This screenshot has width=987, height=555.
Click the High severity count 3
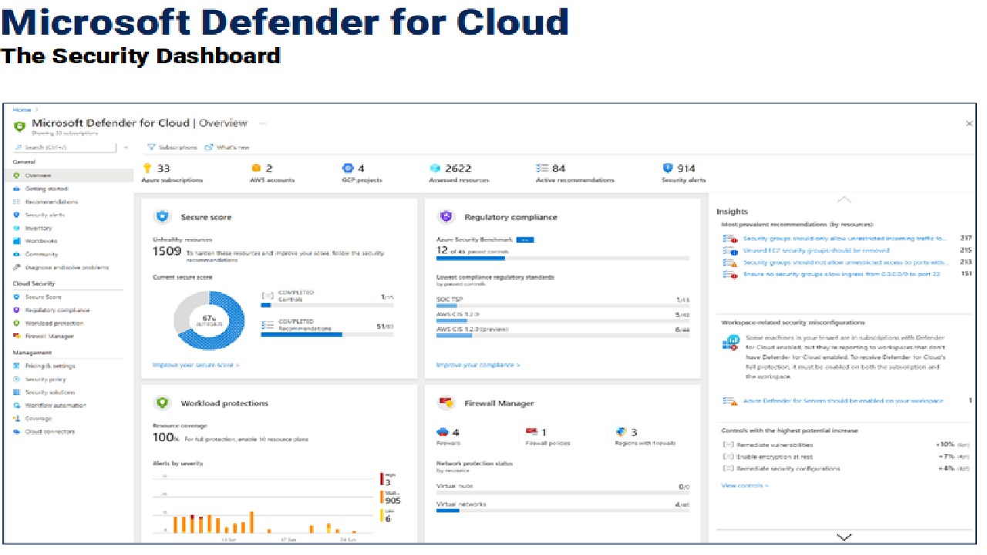388,483
